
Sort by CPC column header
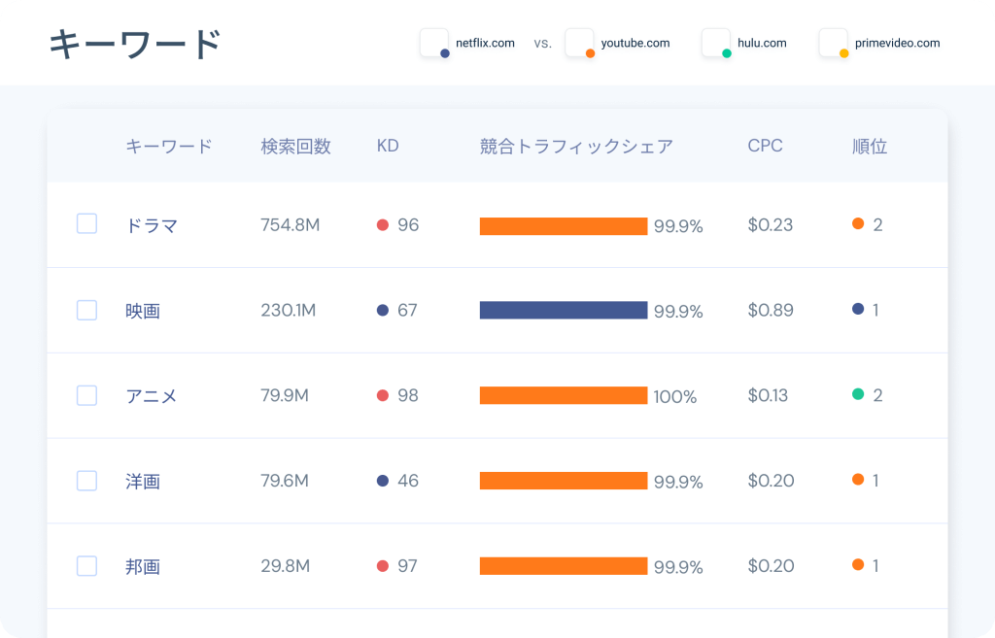pos(765,147)
